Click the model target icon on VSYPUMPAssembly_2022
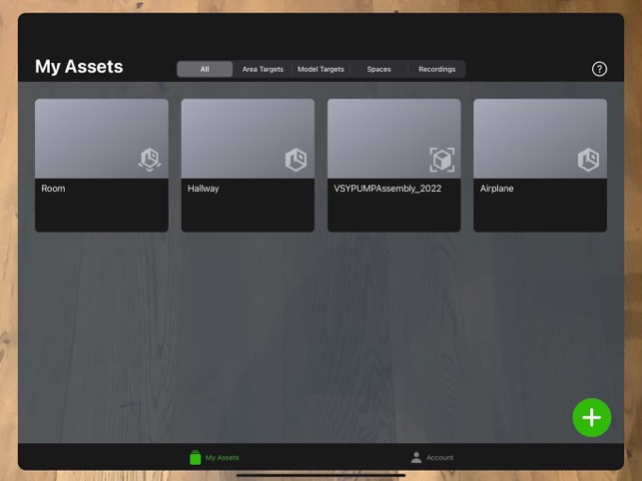Viewport: 642px width, 481px height. (x=441, y=160)
